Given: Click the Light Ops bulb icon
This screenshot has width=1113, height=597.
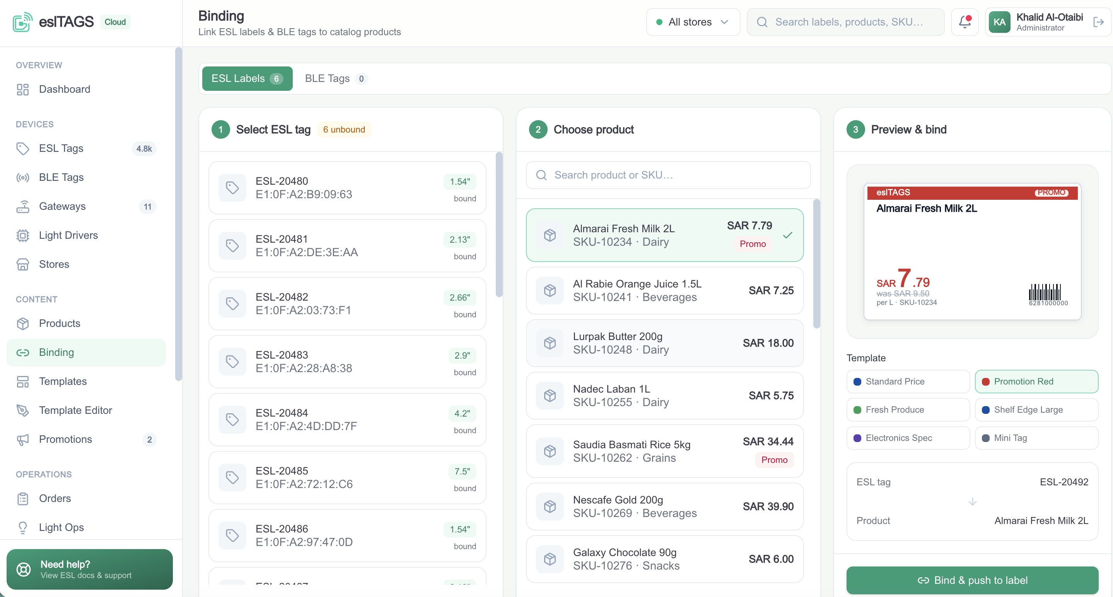Looking at the screenshot, I should pyautogui.click(x=22, y=527).
